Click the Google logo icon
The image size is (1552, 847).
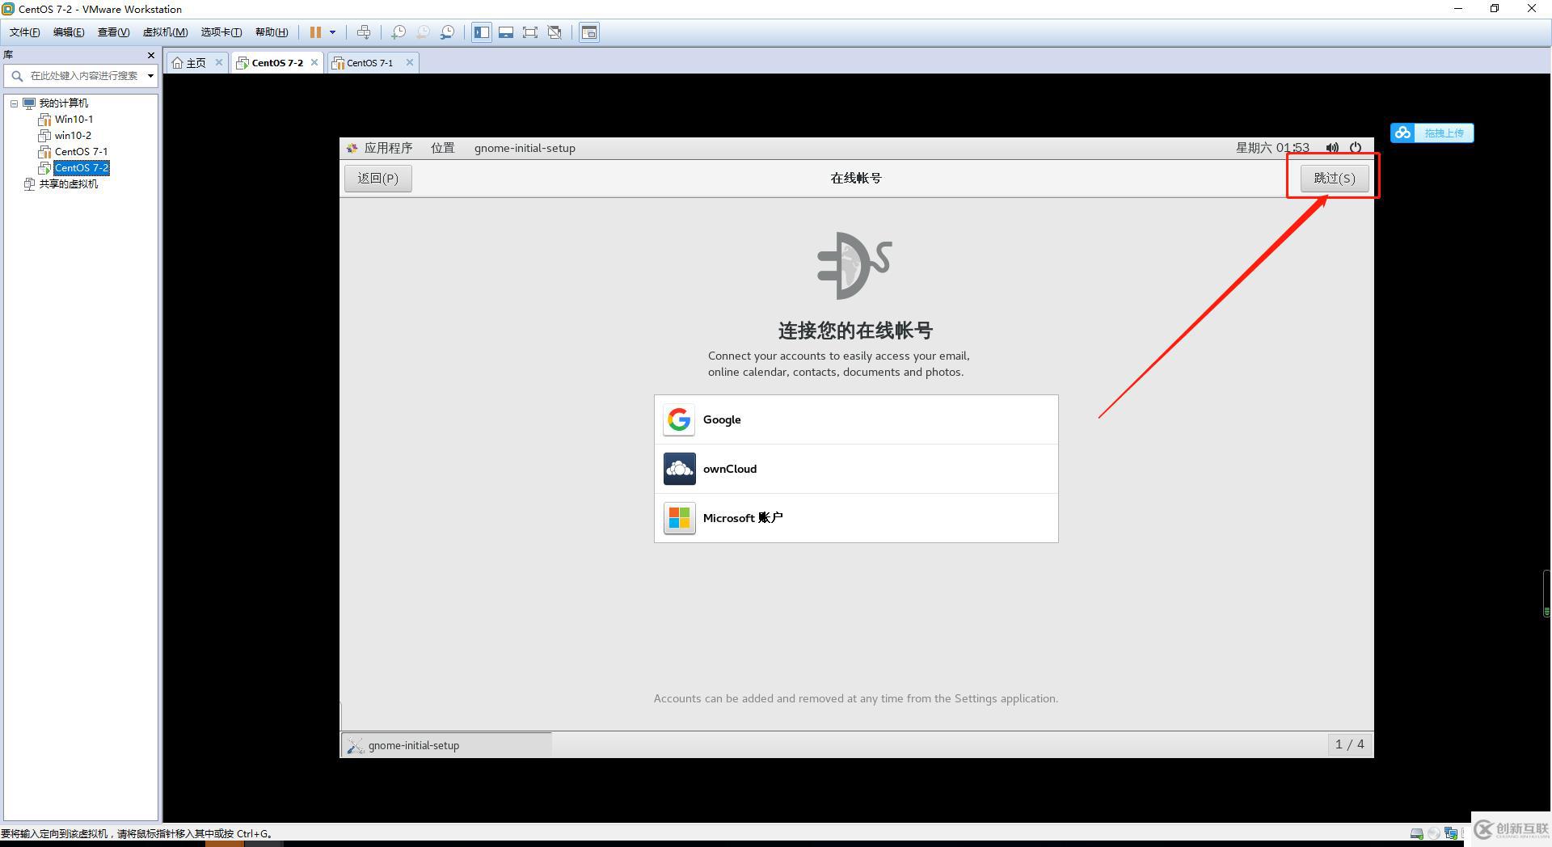pos(679,419)
